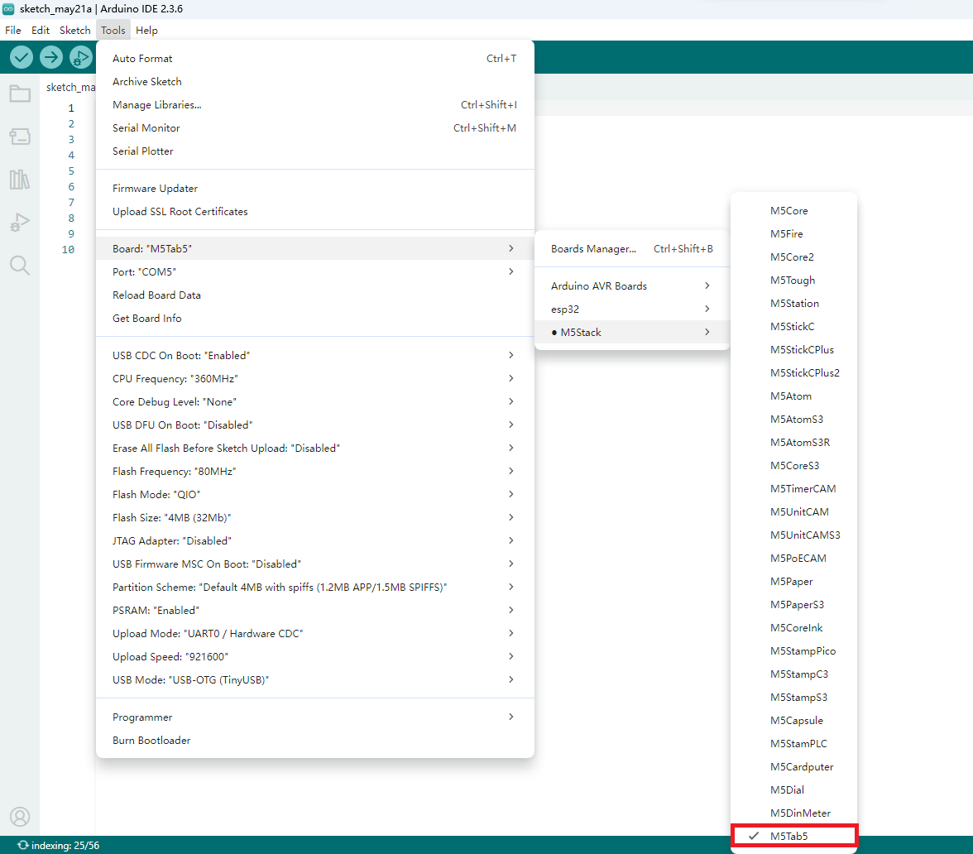Viewport: 973px width, 854px height.
Task: Open the user account icon at bottom
Action: pyautogui.click(x=20, y=817)
